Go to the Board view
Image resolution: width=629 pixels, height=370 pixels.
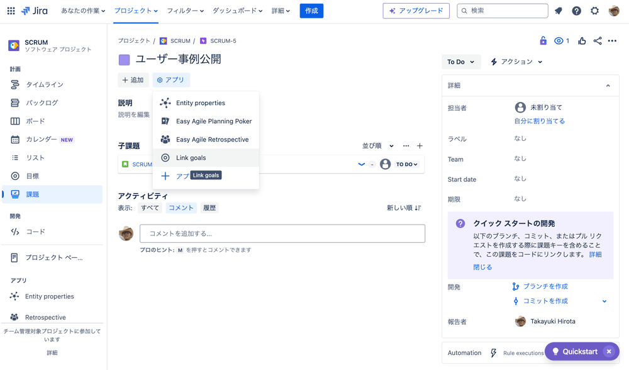coord(52,121)
